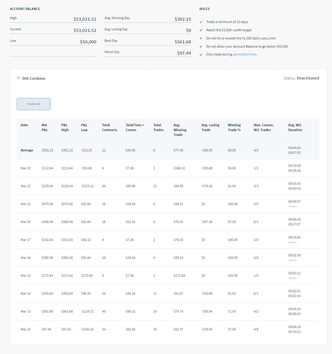Click the Mar 10 date entry

pos(25,329)
